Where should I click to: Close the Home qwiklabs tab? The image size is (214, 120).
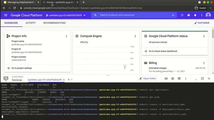point(77,2)
